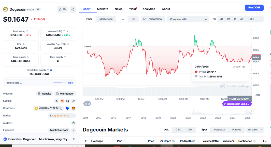Open Dogecoin GitHub social link

coord(68,101)
